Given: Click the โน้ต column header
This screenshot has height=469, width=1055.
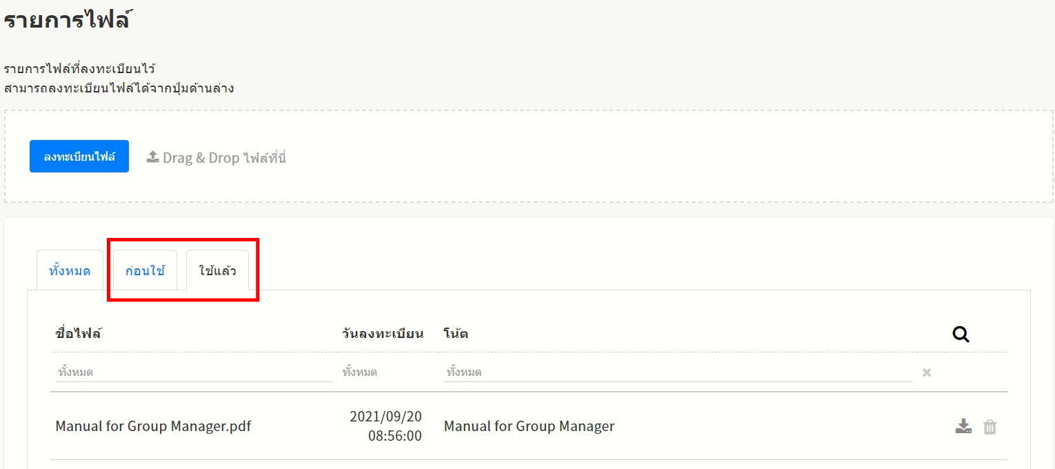Looking at the screenshot, I should point(456,334).
